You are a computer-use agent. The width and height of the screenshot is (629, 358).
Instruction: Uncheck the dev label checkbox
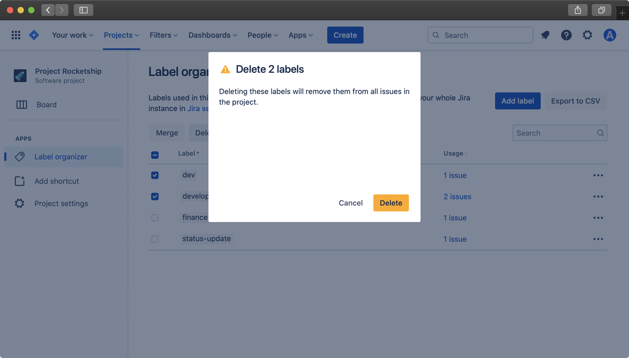click(155, 175)
